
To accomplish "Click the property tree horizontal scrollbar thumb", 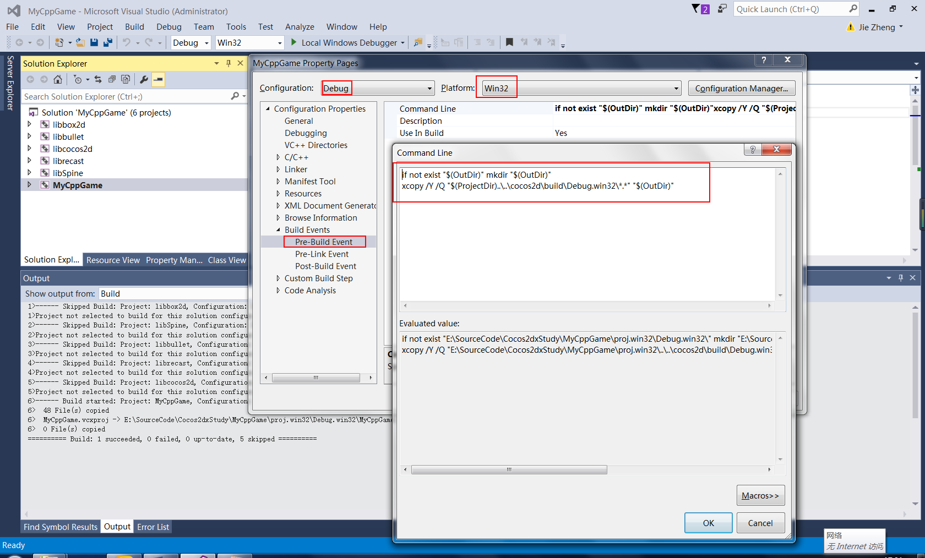I will tap(316, 378).
